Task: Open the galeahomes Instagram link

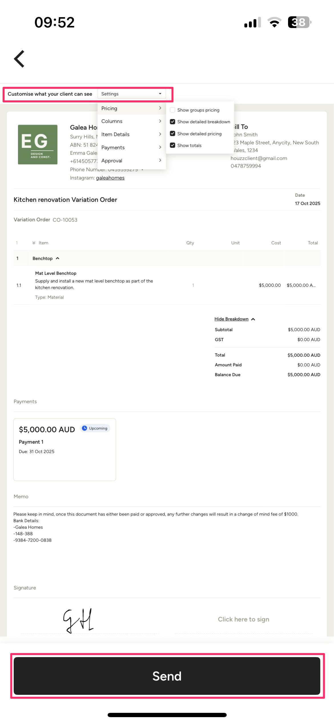Action: 110,178
